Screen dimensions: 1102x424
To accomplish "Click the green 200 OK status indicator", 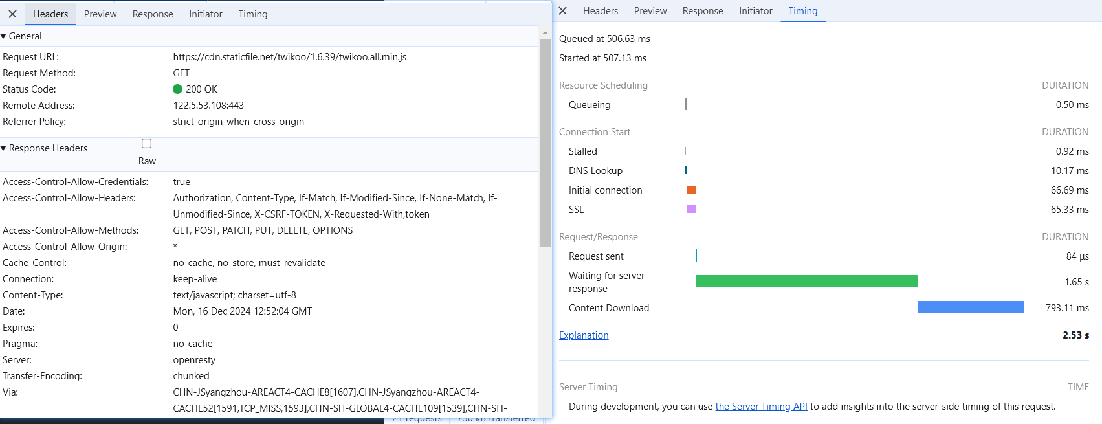I will (x=178, y=89).
